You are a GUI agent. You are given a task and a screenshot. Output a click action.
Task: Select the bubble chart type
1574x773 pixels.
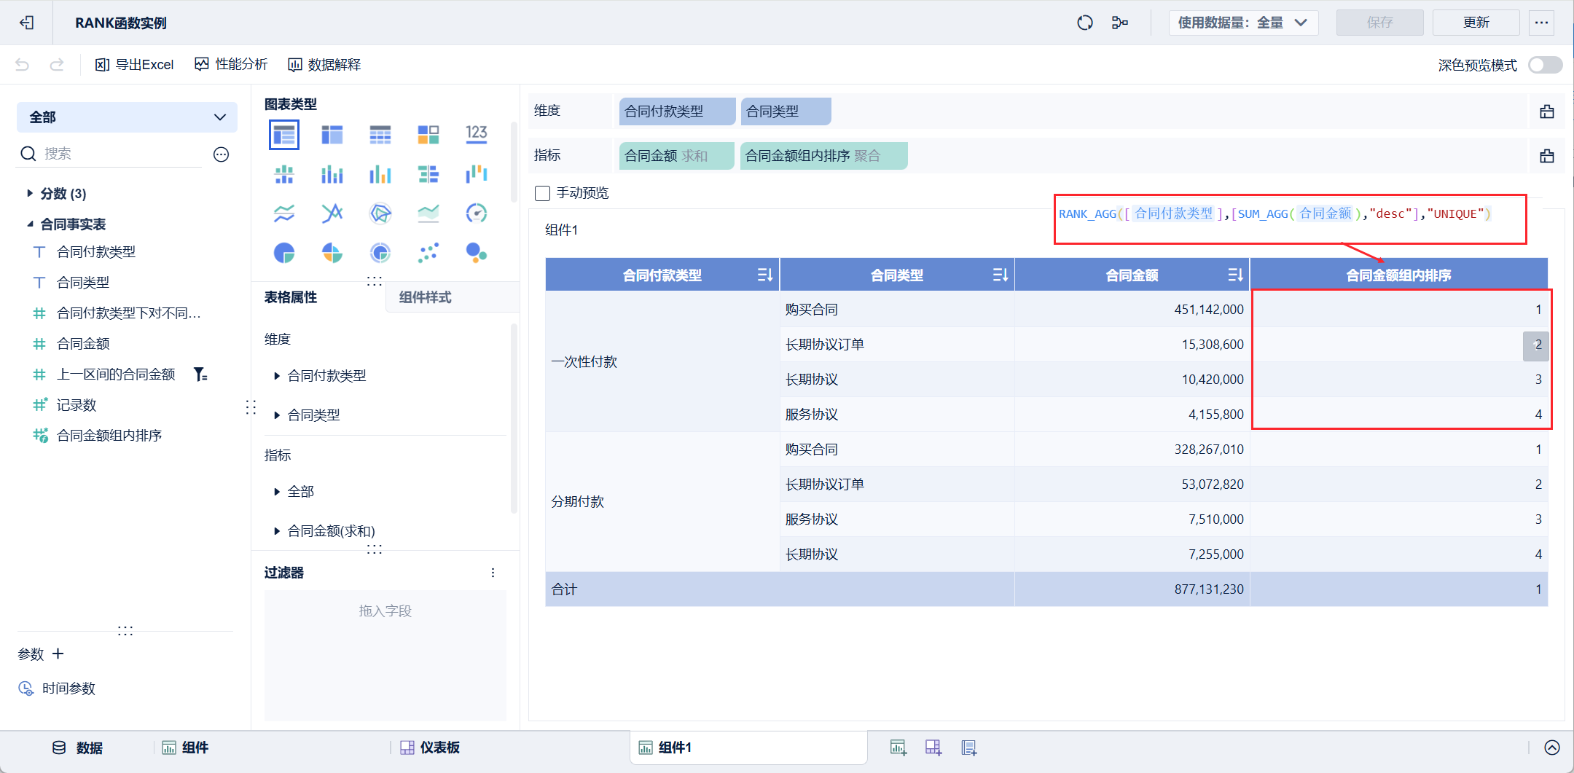point(477,253)
